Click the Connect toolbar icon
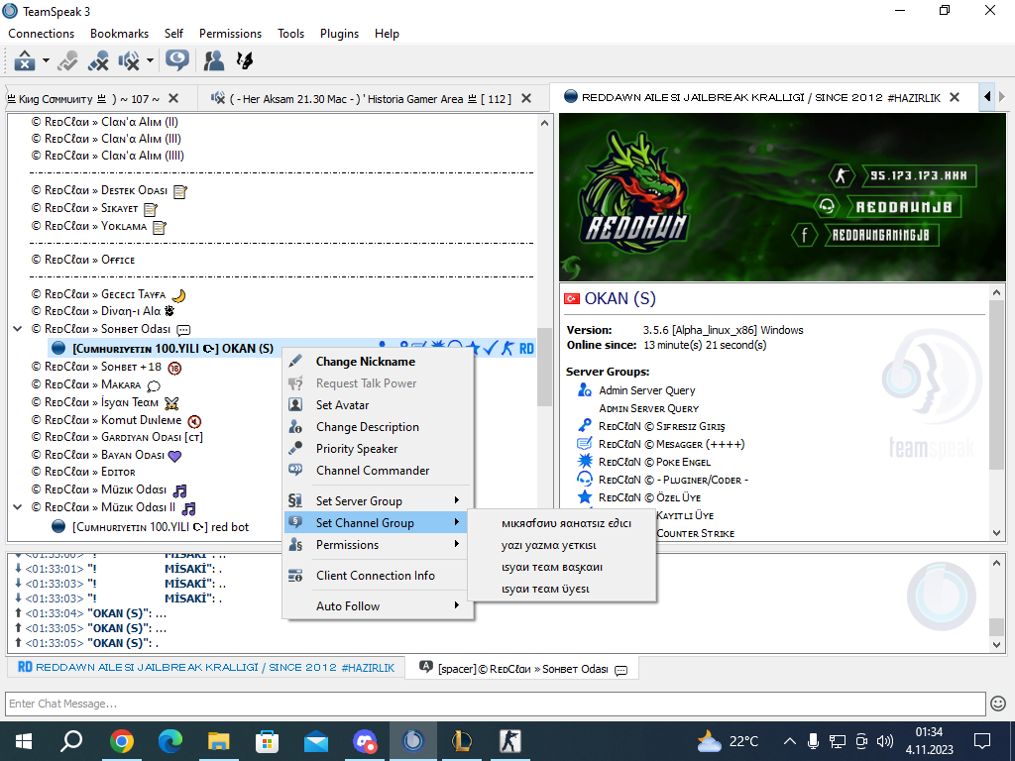This screenshot has height=761, width=1015. (25, 60)
